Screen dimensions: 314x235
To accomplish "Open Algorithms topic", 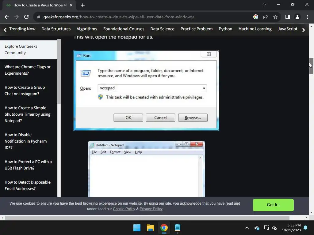I will 87,29.
